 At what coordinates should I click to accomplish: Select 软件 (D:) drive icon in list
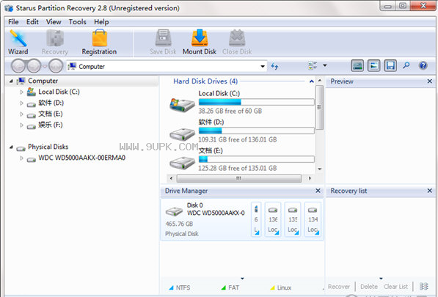[182, 134]
